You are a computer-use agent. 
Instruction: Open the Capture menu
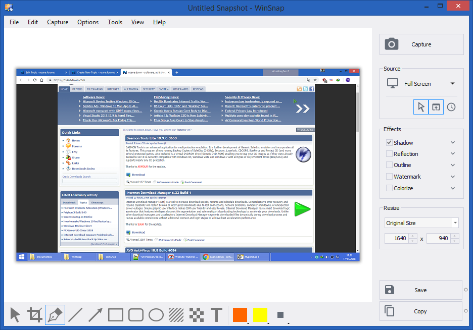tap(58, 22)
